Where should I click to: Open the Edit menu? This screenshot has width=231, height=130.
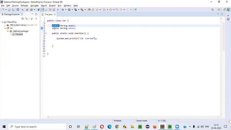pyautogui.click(x=8, y=6)
